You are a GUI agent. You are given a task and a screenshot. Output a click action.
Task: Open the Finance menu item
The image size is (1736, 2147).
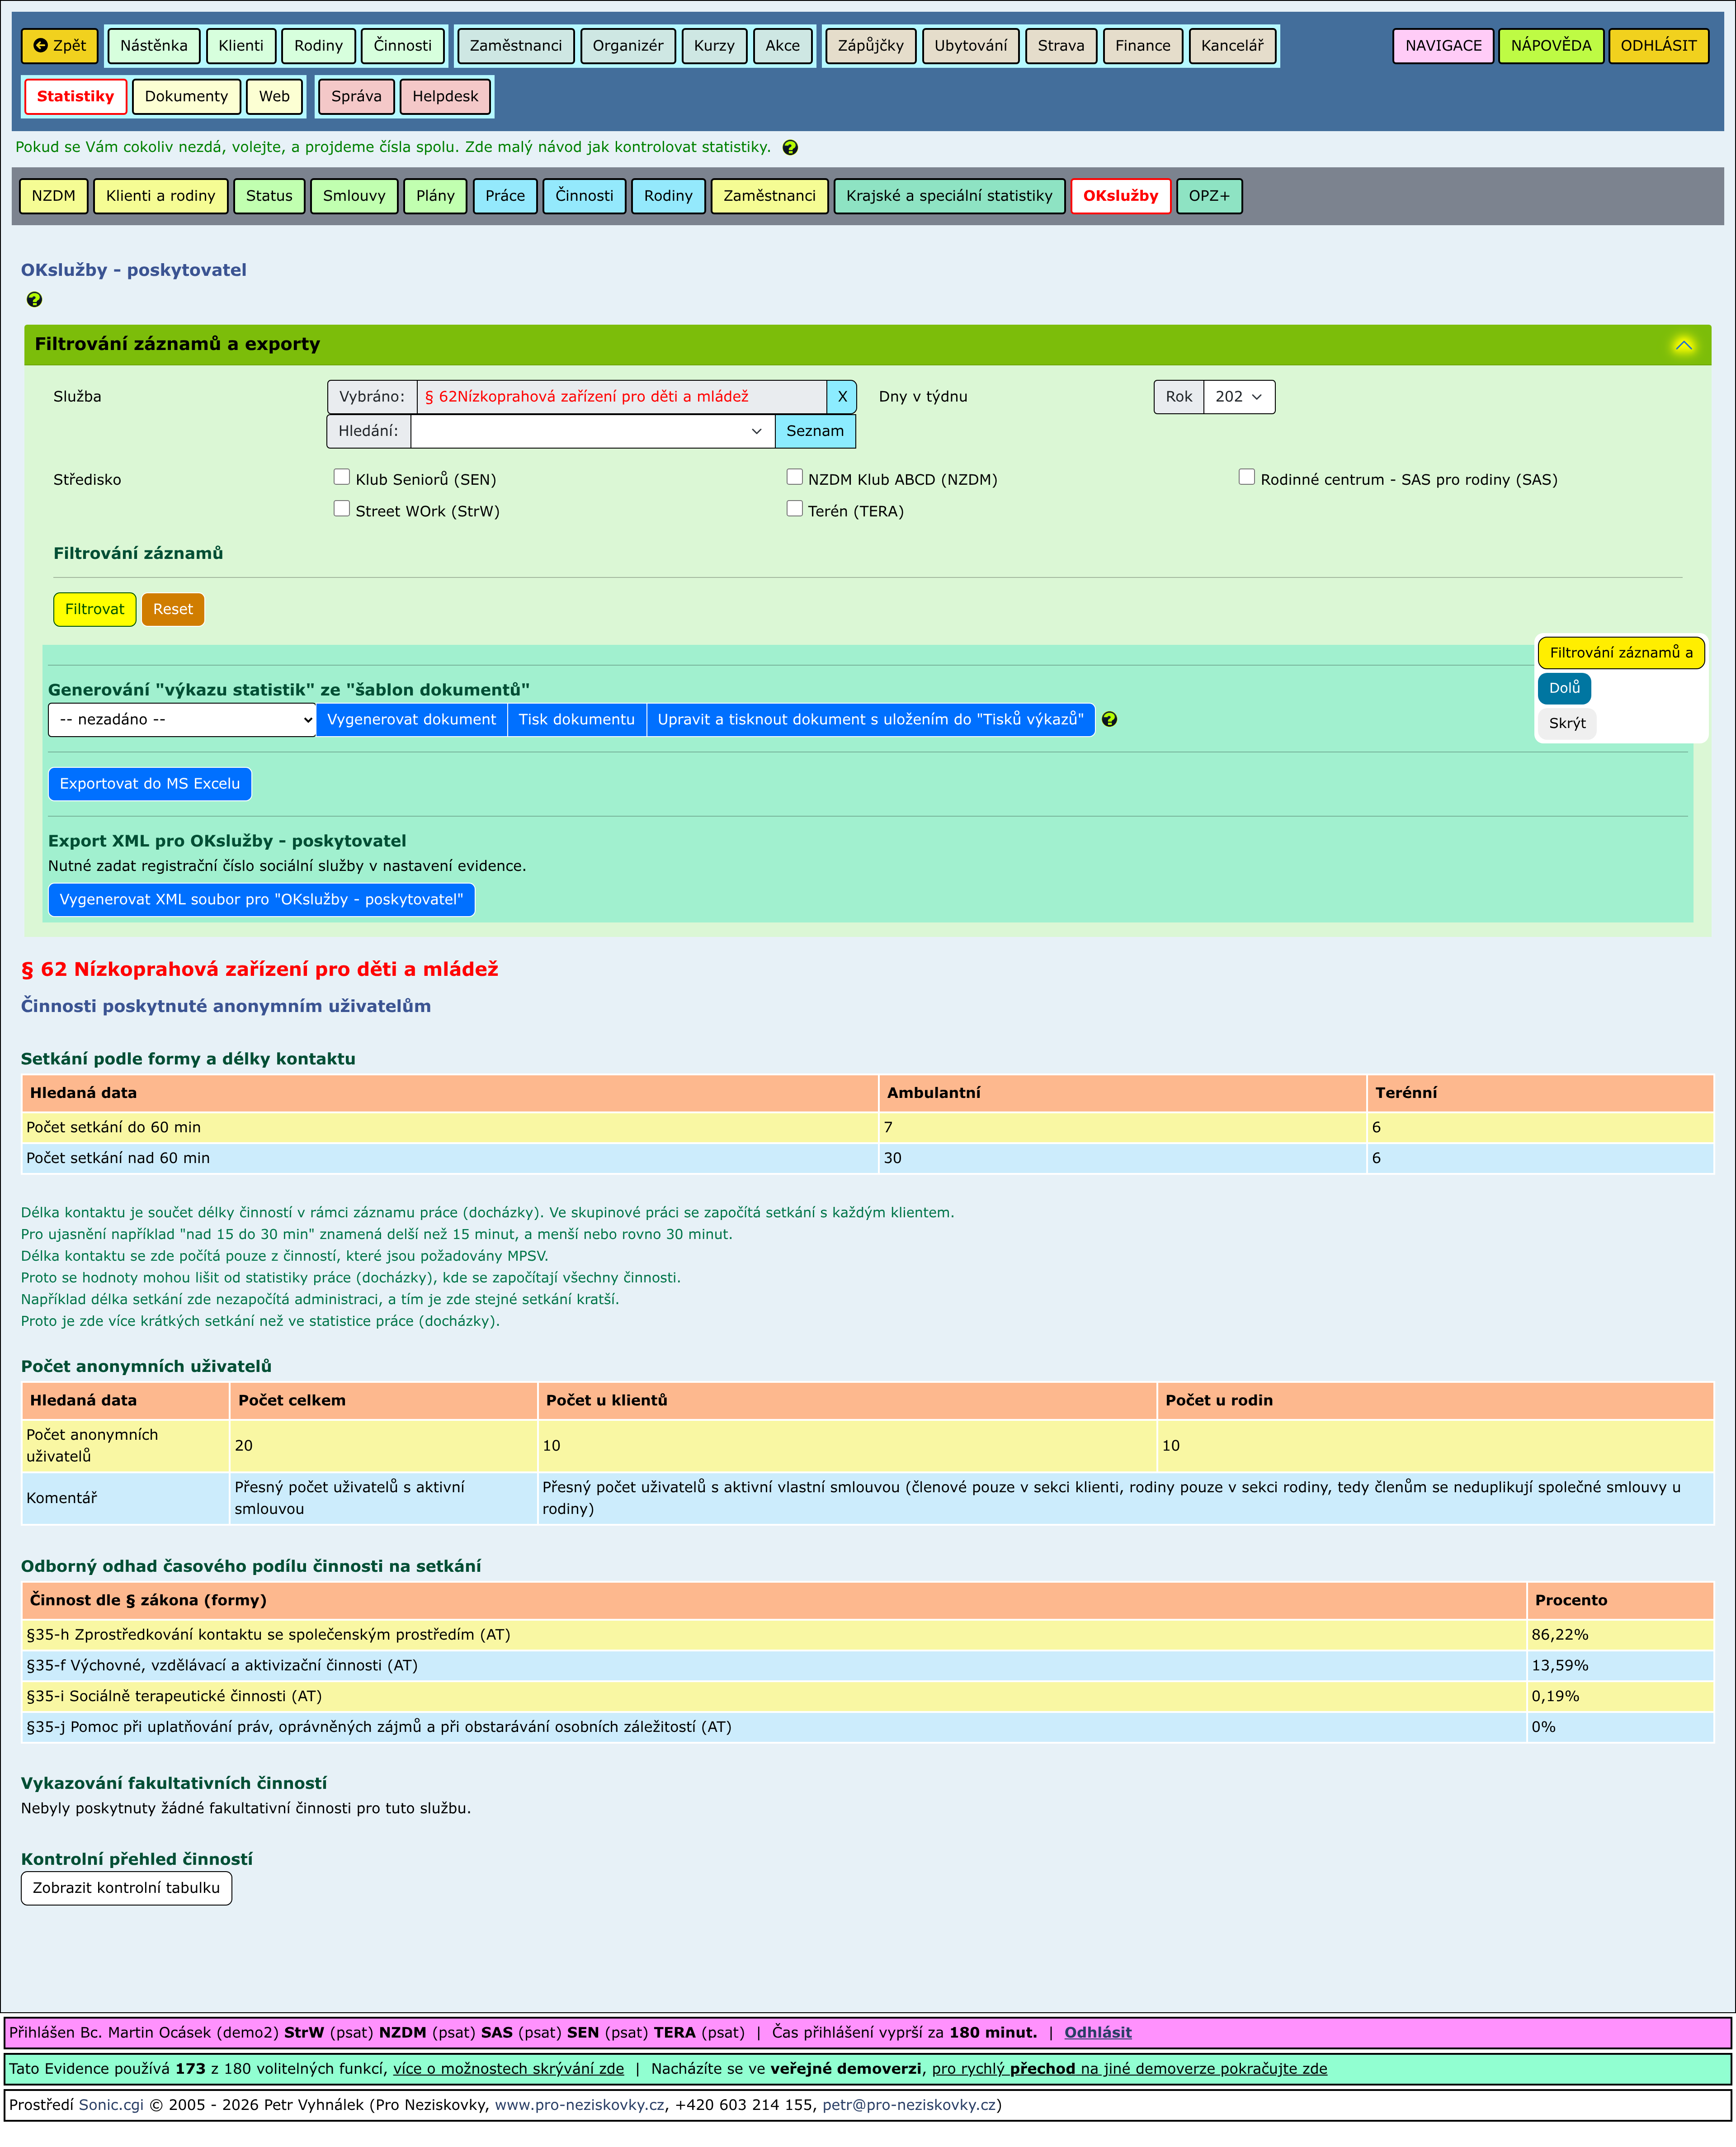[x=1142, y=46]
